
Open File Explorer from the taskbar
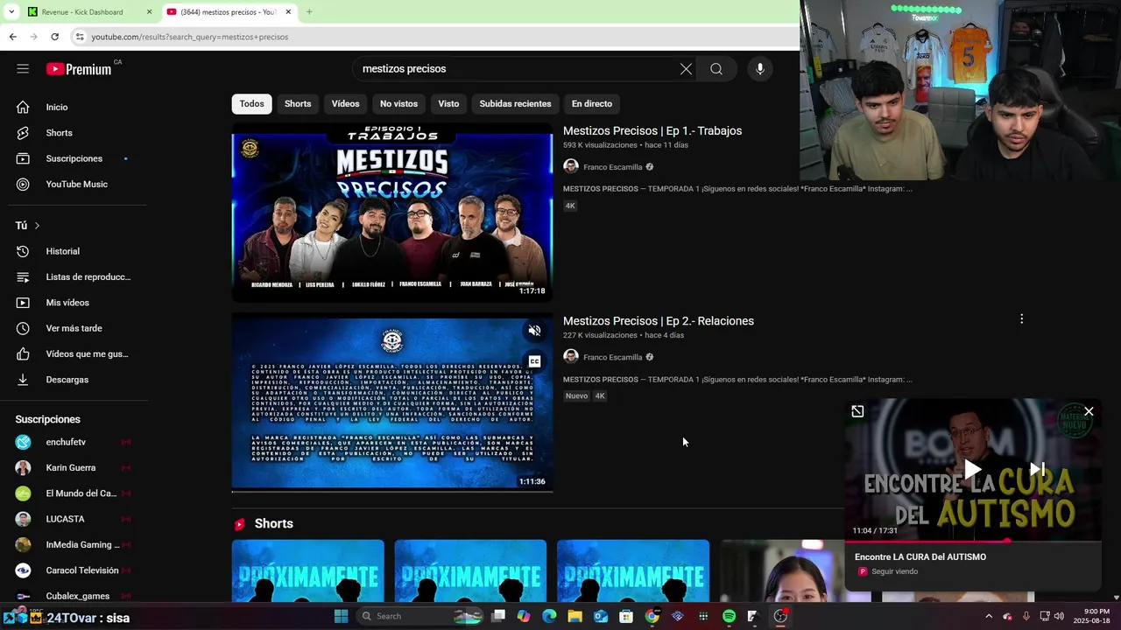[575, 616]
